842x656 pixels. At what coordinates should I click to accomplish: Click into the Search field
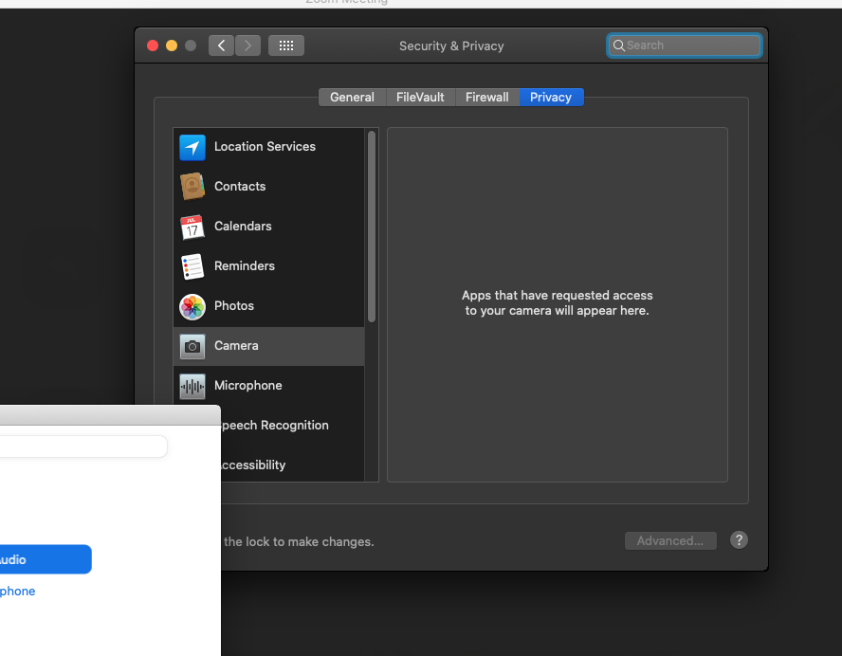pyautogui.click(x=685, y=46)
